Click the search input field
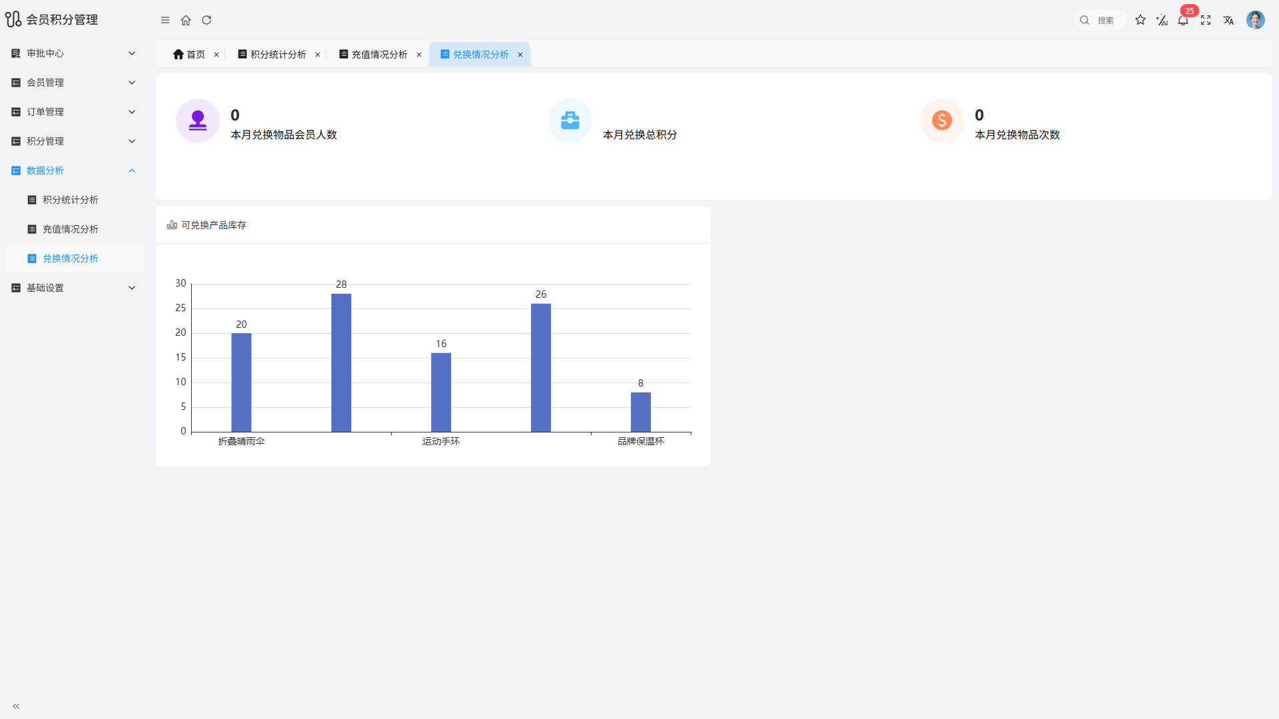Viewport: 1279px width, 719px height. click(1107, 20)
